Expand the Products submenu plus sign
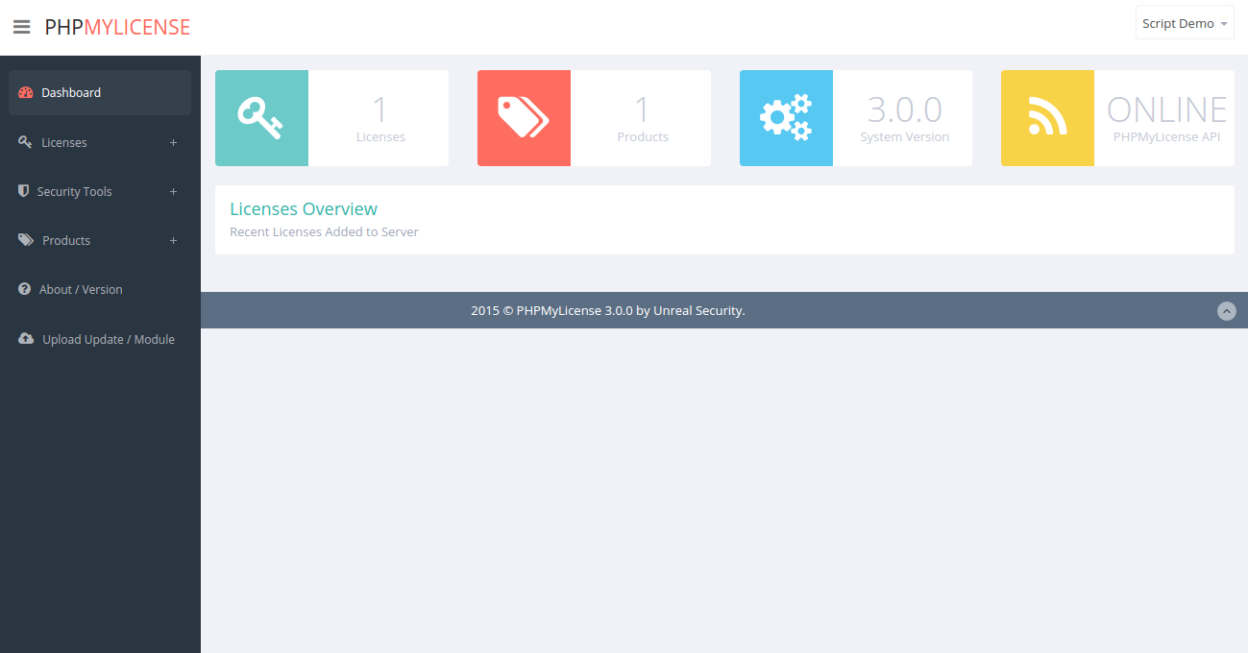Viewport: 1248px width, 653px height. [173, 241]
